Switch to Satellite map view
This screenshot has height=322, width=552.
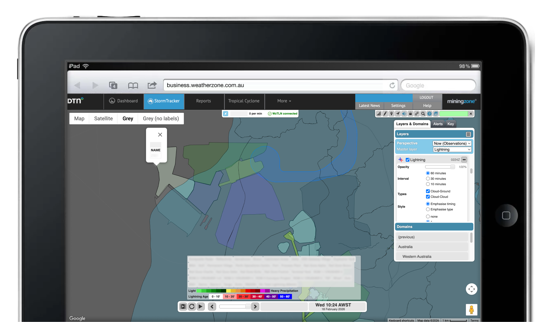[x=103, y=118]
